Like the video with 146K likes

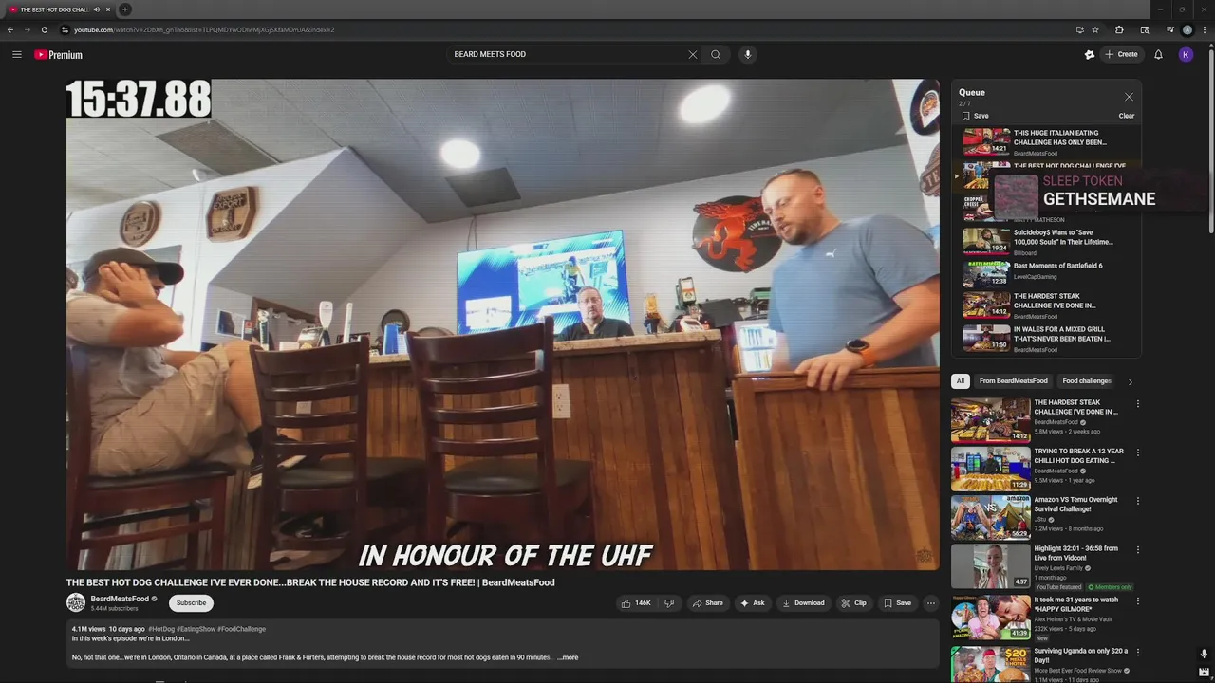pyautogui.click(x=636, y=602)
